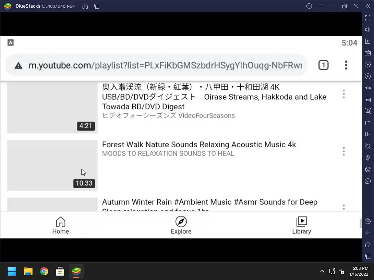
Task: Open Windows Start menu
Action: point(12,271)
